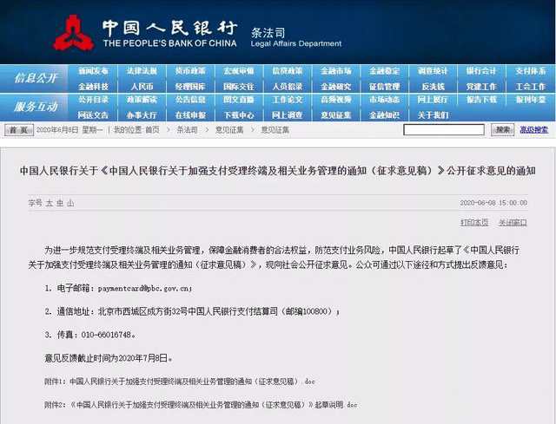
Task: Open 网送文告 navigation item
Action: 93,115
